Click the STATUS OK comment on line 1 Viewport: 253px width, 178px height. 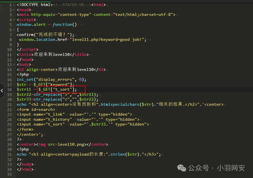[72, 5]
